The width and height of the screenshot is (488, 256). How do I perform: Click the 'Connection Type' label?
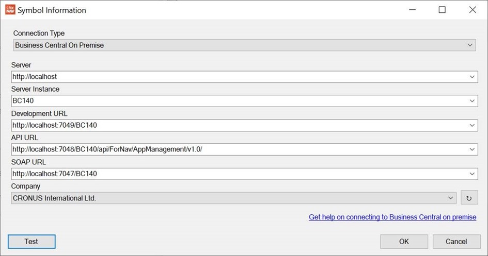tap(39, 33)
